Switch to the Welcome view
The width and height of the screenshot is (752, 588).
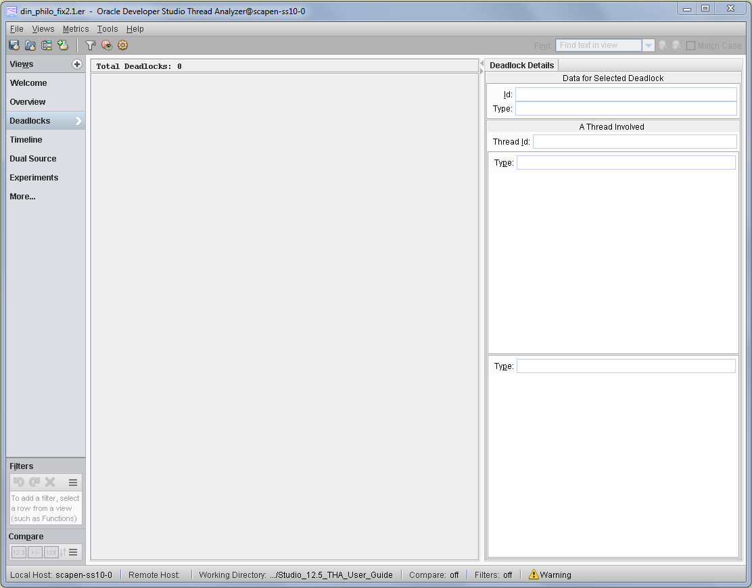tap(45, 83)
